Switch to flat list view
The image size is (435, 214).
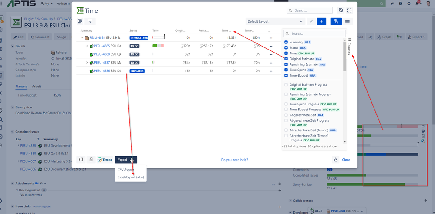coord(347,21)
